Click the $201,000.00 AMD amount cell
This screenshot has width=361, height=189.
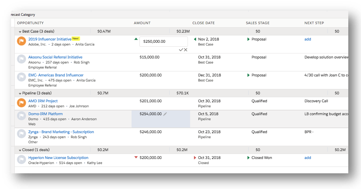click(x=151, y=101)
